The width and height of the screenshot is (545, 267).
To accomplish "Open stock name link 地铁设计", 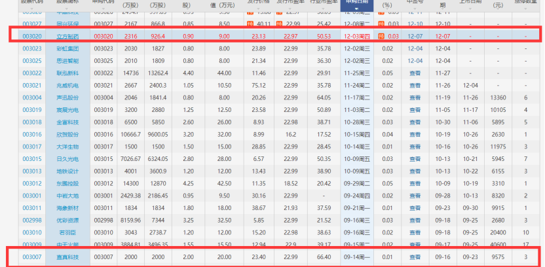I will (67, 171).
